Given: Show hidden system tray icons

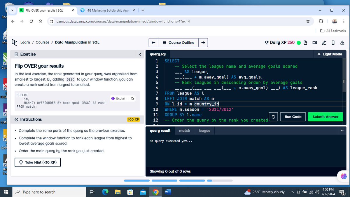Looking at the screenshot, I should click(292, 192).
